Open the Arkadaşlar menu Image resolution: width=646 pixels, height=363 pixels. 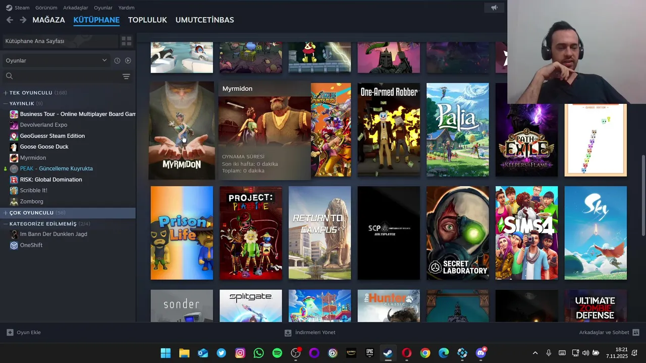point(76,8)
